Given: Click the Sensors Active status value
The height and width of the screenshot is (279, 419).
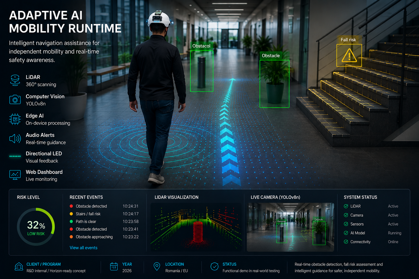Looking at the screenshot, I should tap(393, 224).
